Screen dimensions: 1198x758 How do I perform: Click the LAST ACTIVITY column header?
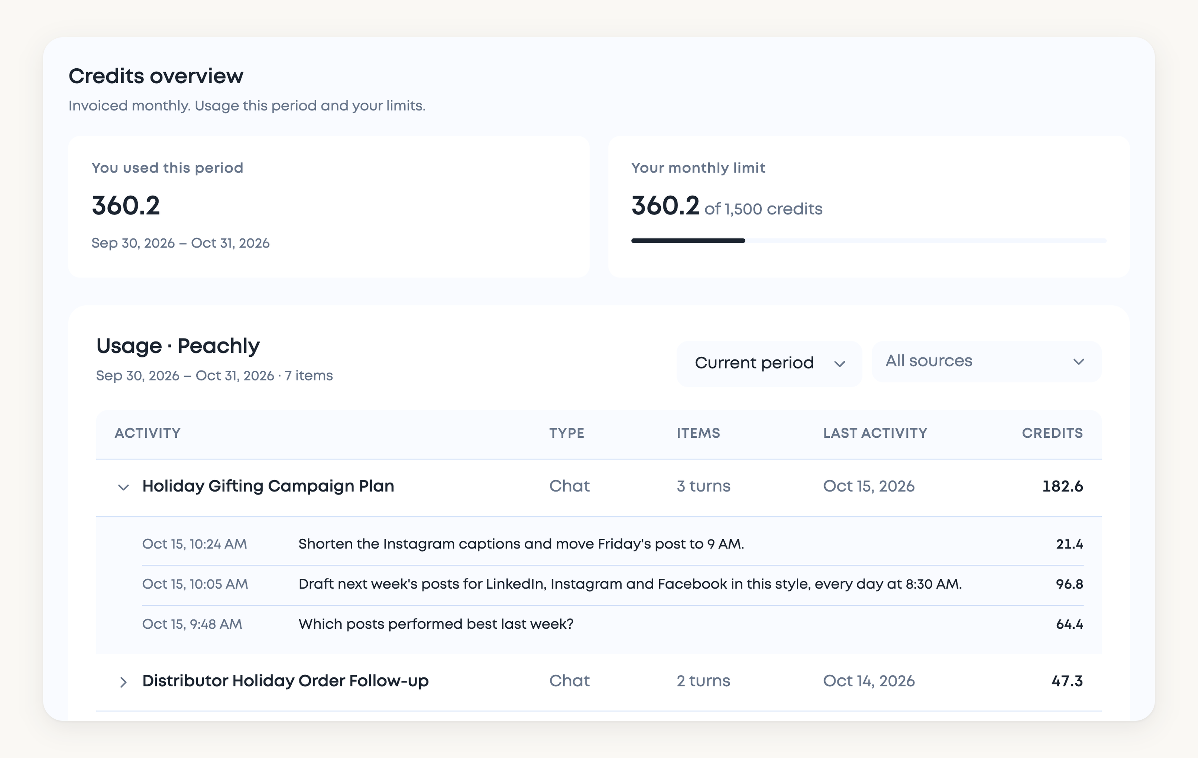click(875, 433)
